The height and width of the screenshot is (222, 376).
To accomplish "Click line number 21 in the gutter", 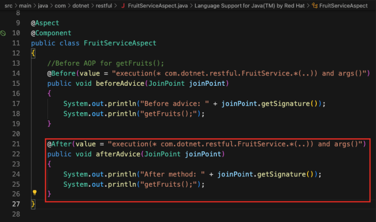I will tap(16, 144).
